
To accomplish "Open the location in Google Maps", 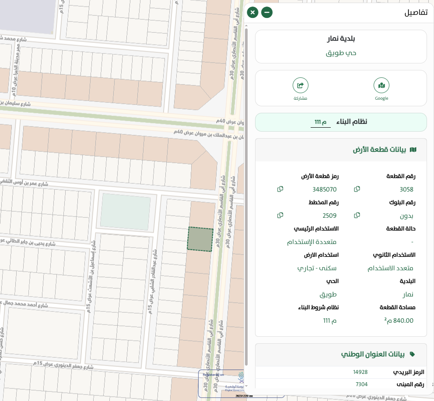I will pyautogui.click(x=381, y=86).
